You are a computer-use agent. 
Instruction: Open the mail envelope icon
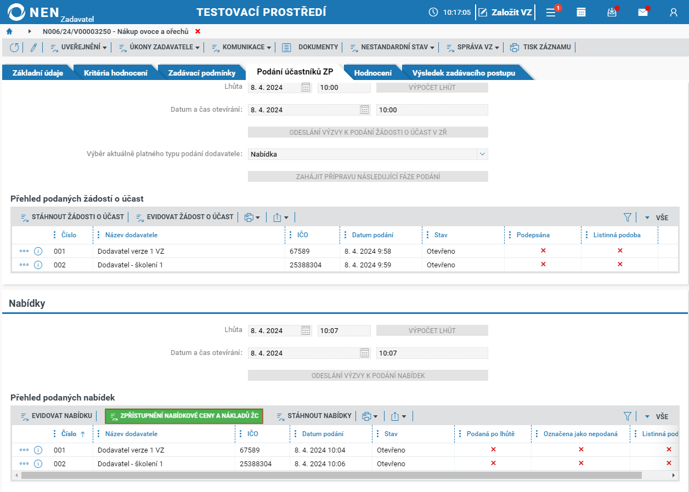[x=642, y=12]
